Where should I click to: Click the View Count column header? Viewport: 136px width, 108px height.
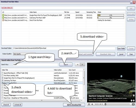tap(72, 70)
